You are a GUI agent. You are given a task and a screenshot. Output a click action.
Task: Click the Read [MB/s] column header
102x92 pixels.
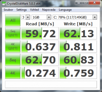[40, 24]
